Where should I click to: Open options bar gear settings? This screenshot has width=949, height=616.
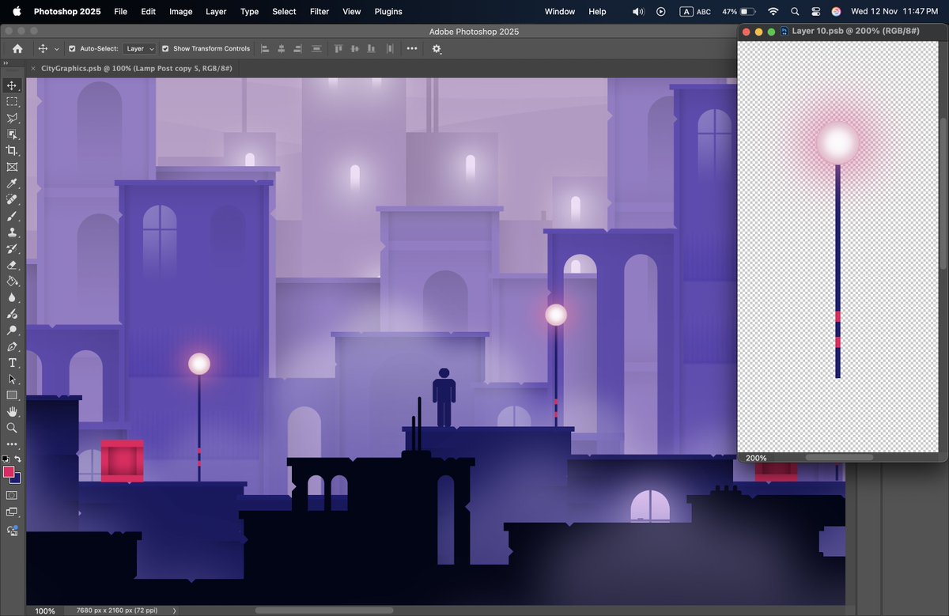click(437, 49)
